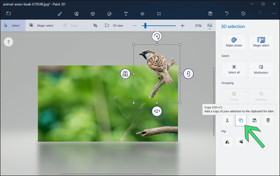This screenshot has height=176, width=280.
Task: Flip the selection horizontally
Action: [227, 142]
